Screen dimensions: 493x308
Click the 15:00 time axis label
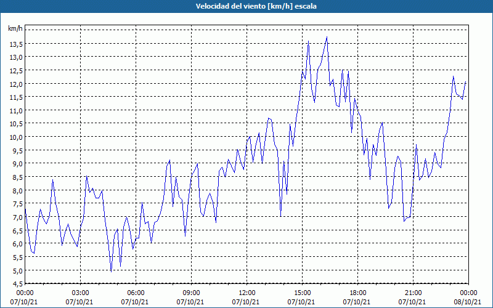point(302,293)
